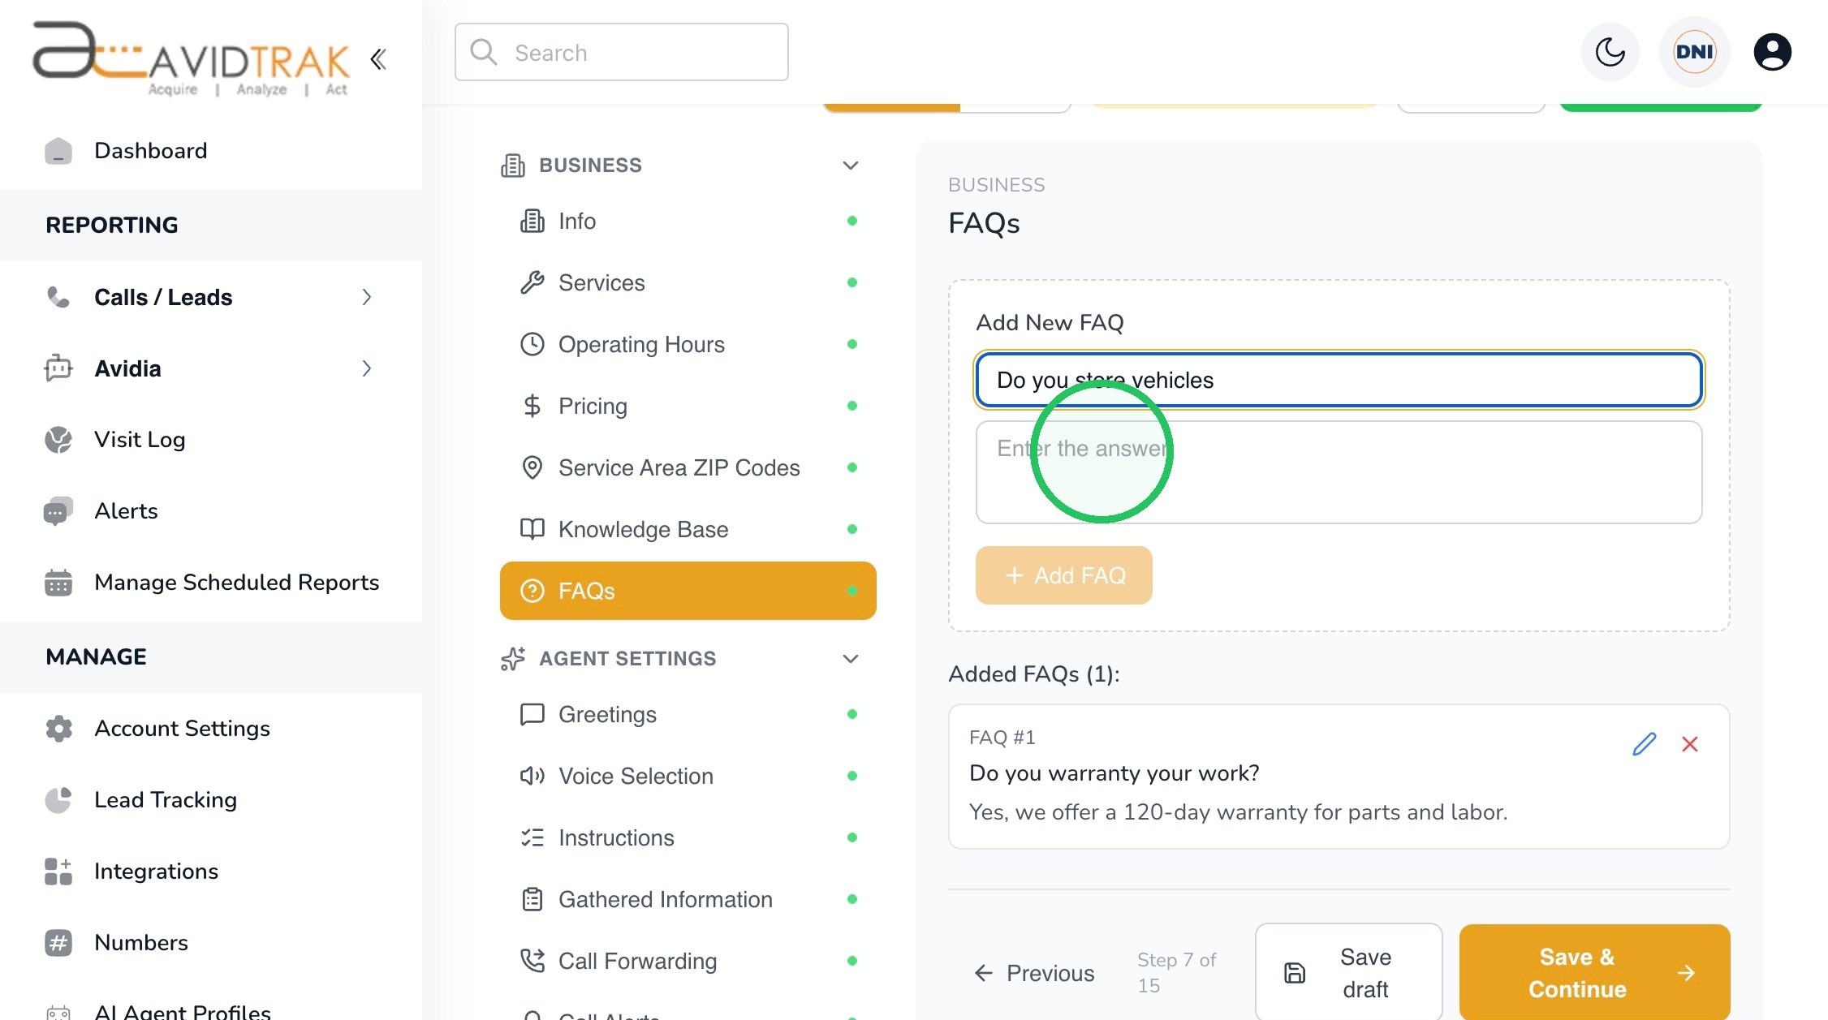
Task: Click the Knowledge Base book icon
Action: 532,529
